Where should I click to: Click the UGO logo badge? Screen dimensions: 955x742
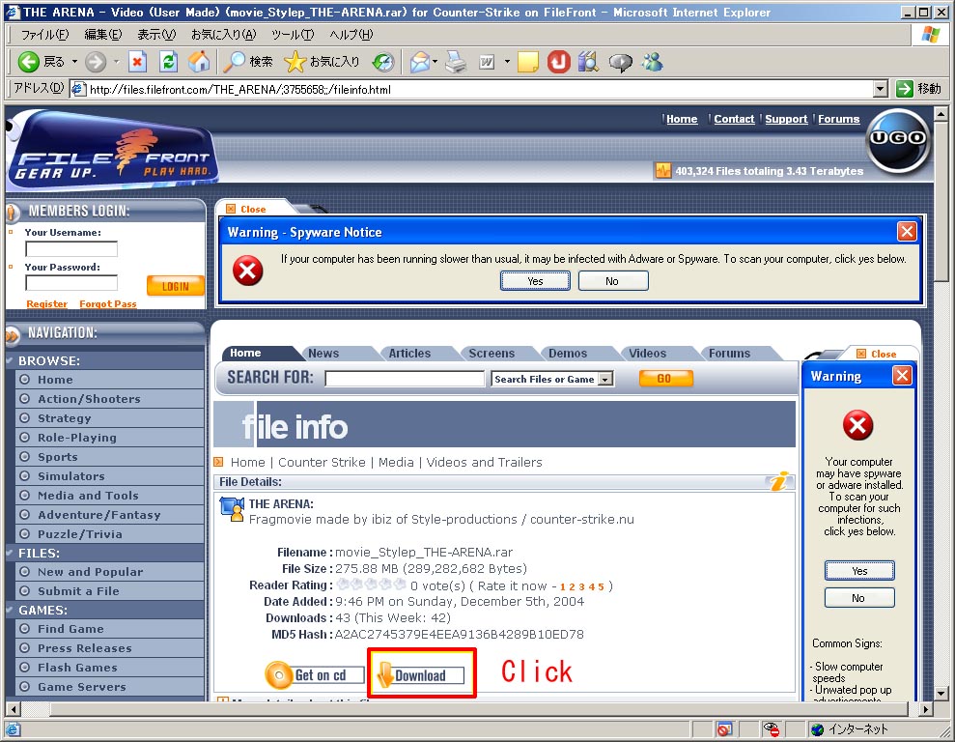tap(898, 139)
